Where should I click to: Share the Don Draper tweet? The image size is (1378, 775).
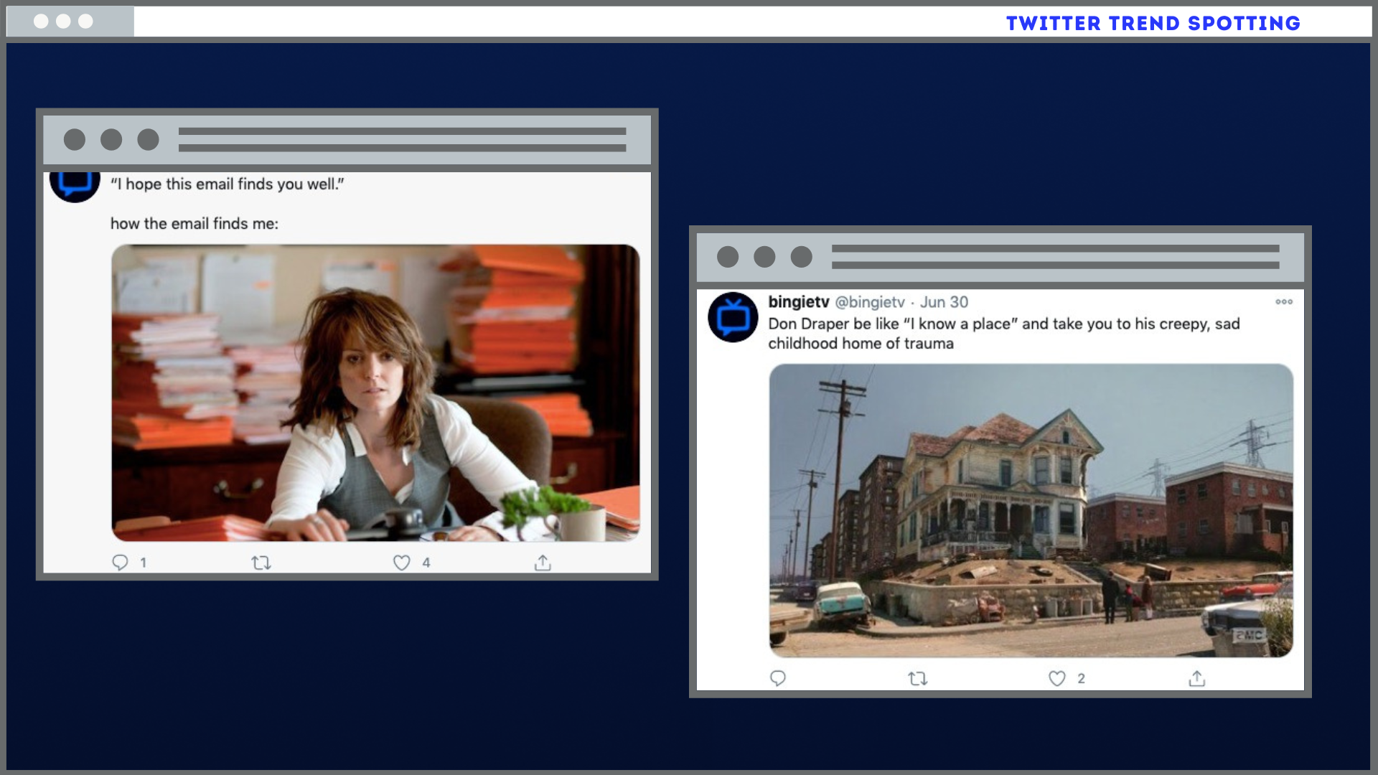[x=1197, y=679]
